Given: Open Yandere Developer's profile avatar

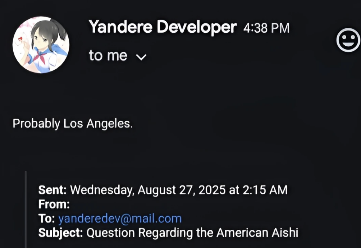Looking at the screenshot, I should coord(41,45).
